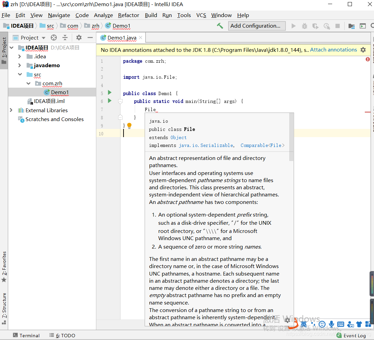374x340 pixels.
Task: Close the Demo1.java tab
Action: tap(141, 38)
